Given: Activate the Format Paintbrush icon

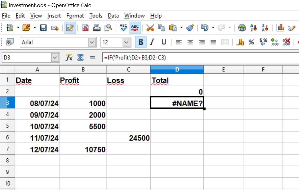Looking at the screenshot, I should point(190,28).
